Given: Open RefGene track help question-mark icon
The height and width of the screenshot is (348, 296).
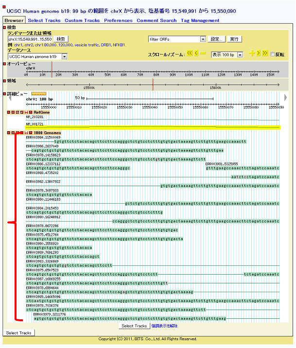Looking at the screenshot, I should [31, 112].
